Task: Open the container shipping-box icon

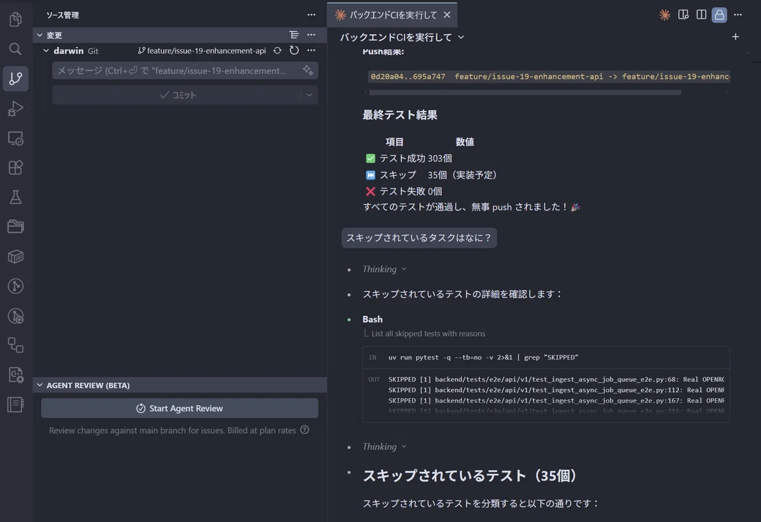Action: click(15, 256)
